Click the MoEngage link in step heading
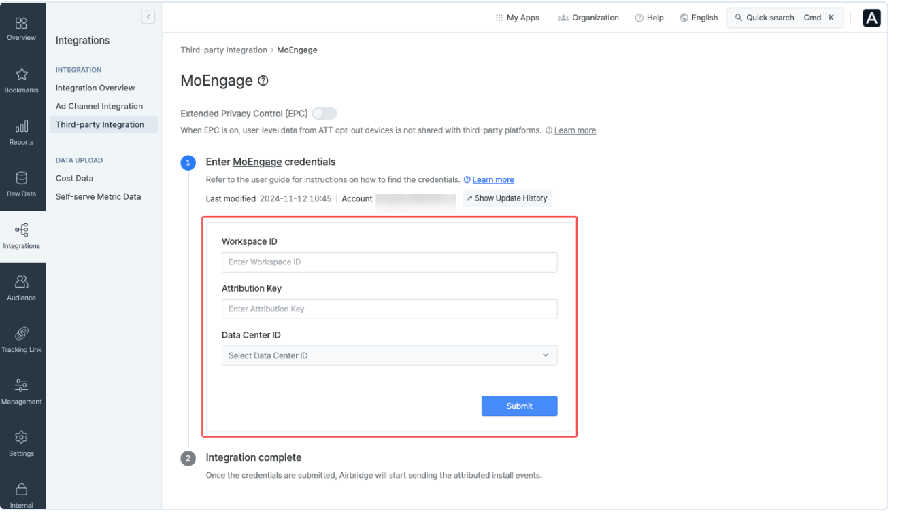902x522 pixels. [257, 162]
